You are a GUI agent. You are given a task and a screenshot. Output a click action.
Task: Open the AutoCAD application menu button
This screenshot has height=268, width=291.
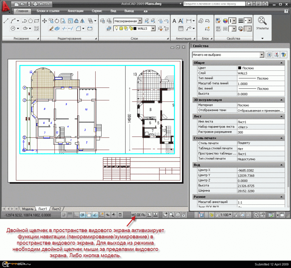pyautogui.click(x=6, y=7)
